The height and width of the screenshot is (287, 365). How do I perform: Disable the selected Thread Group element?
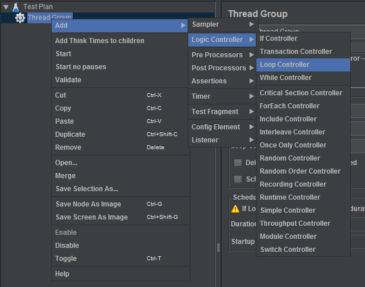67,246
